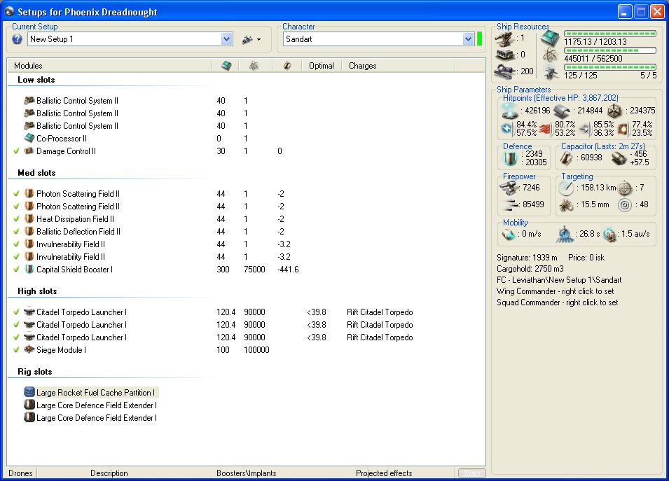This screenshot has width=669, height=481.
Task: Click the powergrid column header icon
Action: [x=254, y=66]
